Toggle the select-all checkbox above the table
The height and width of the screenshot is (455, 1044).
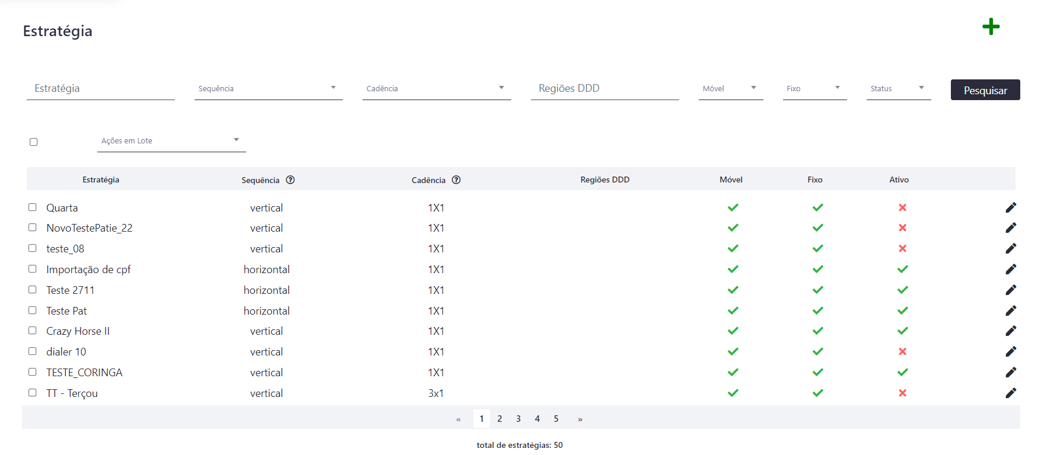tap(34, 142)
